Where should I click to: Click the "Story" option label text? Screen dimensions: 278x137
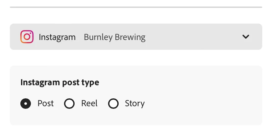pos(135,104)
